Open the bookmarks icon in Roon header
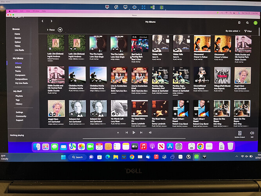The image size is (261, 196). pyautogui.click(x=239, y=23)
